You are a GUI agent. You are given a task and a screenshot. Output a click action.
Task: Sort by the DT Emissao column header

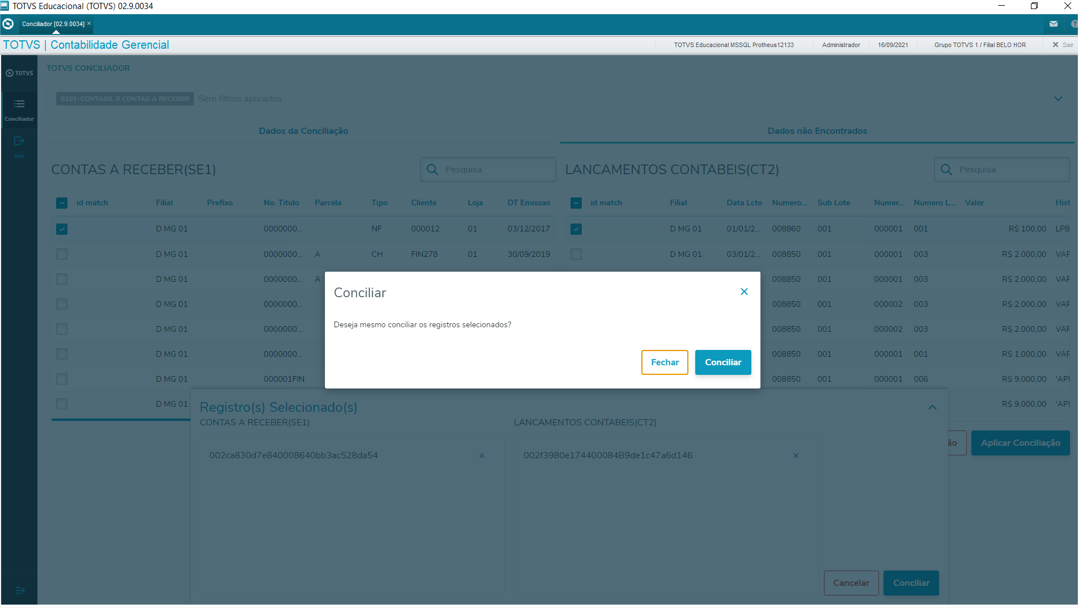point(529,202)
